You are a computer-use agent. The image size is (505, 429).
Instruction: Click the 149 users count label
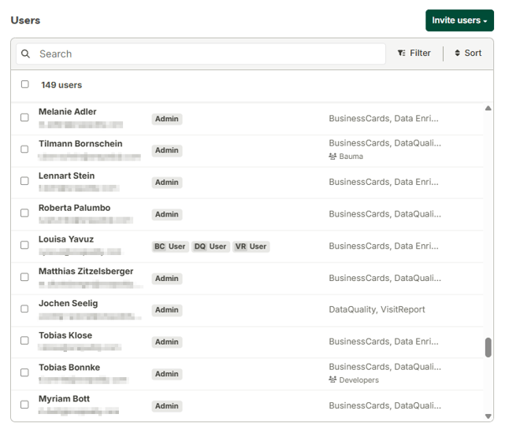61,85
